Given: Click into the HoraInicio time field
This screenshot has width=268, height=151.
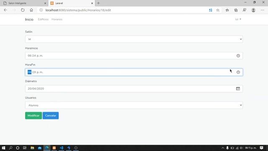Looking at the screenshot, I should click(x=134, y=56).
